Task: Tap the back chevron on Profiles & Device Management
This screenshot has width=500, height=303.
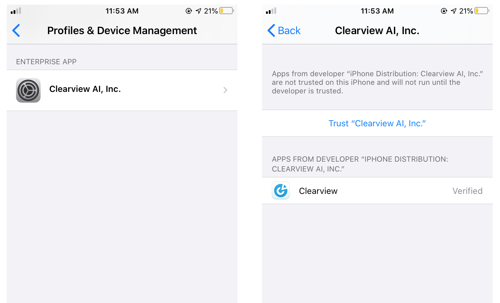Action: 16,30
